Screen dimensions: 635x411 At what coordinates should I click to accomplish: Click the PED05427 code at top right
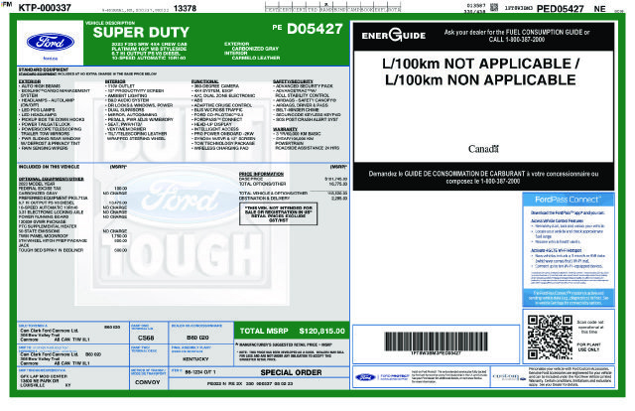[x=560, y=9]
